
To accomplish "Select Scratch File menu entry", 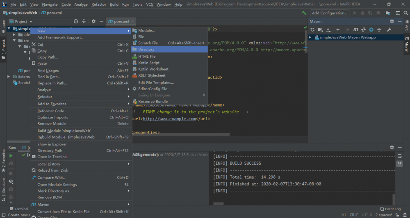I will pyautogui.click(x=170, y=43).
